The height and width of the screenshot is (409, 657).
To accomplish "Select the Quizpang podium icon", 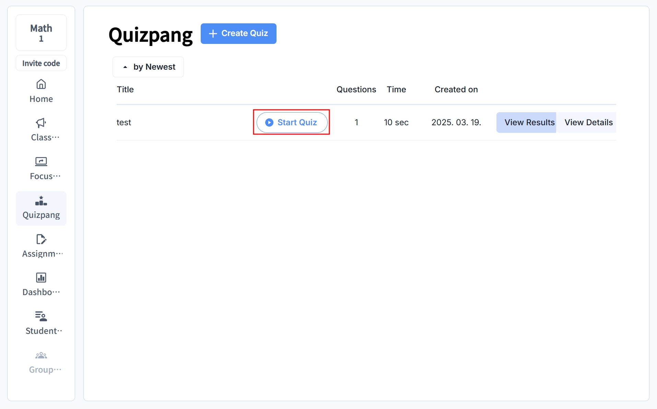I will pos(41,200).
